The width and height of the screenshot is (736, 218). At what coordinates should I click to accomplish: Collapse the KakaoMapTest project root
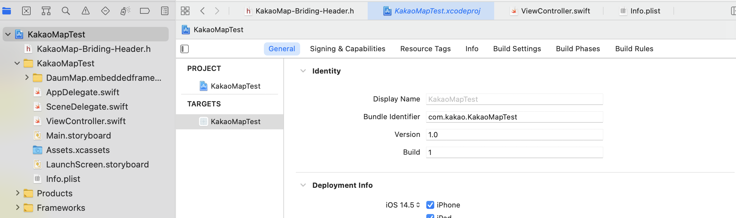pyautogui.click(x=8, y=34)
